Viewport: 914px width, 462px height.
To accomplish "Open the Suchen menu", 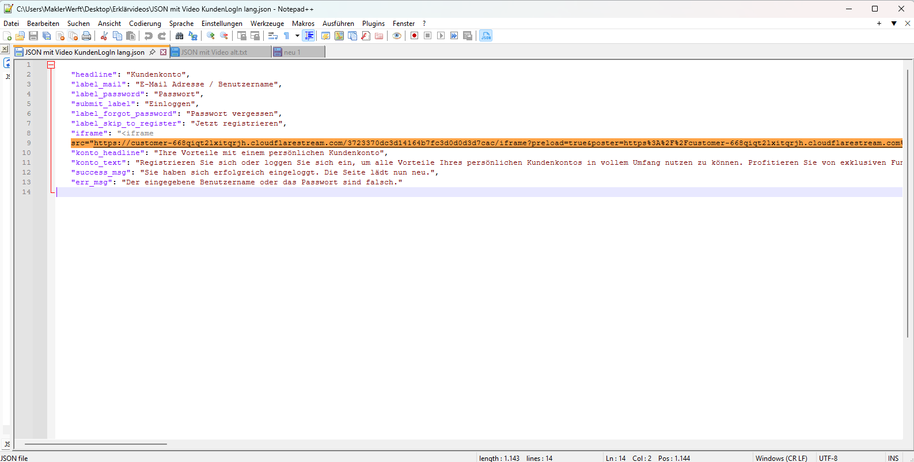I will [78, 24].
